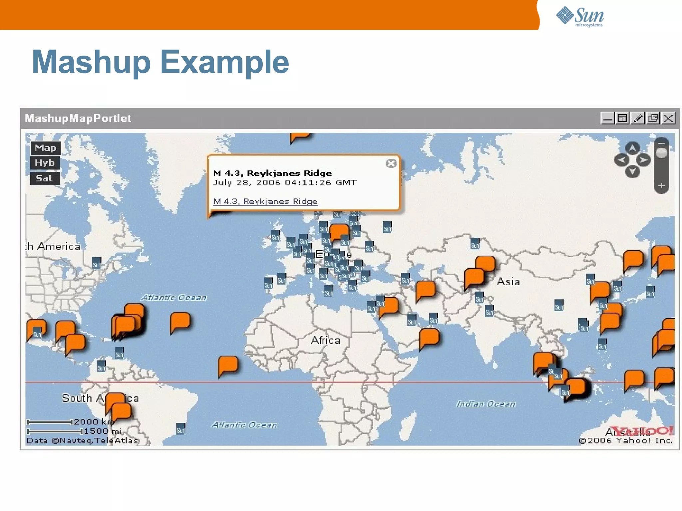Click the Sun Microsystems logo
Screen dimensions: 682x511
coord(580,16)
